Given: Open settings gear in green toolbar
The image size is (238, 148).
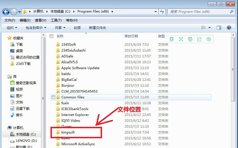Looking at the screenshot, I should 209,39.
